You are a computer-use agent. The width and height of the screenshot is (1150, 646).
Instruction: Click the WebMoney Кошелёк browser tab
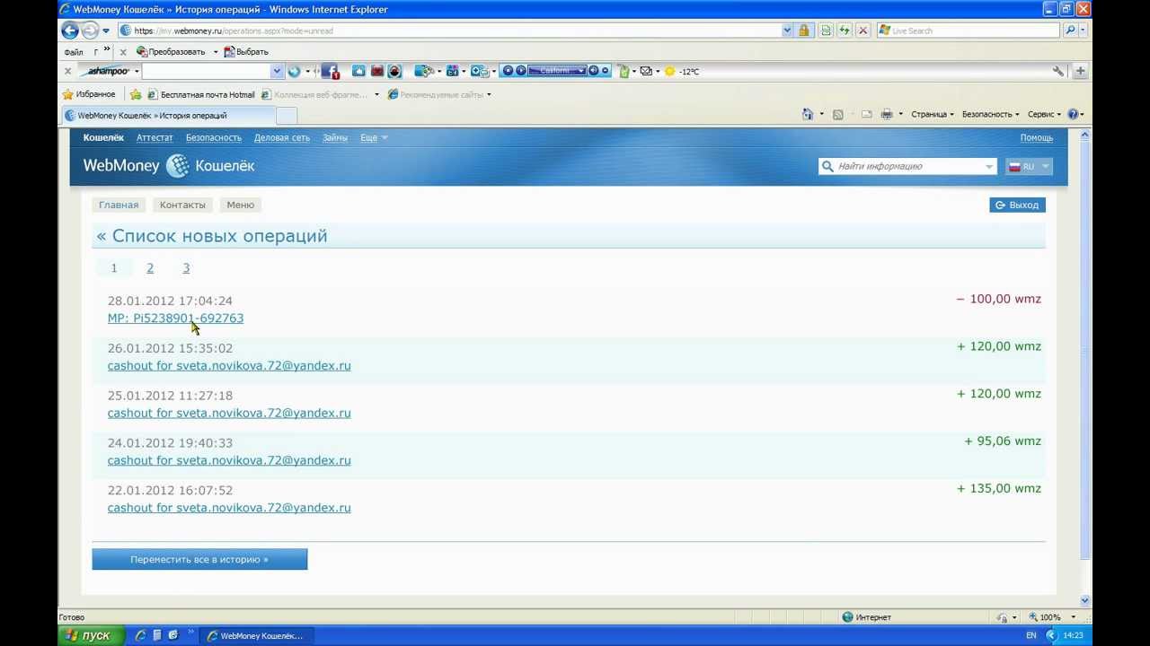tap(168, 116)
